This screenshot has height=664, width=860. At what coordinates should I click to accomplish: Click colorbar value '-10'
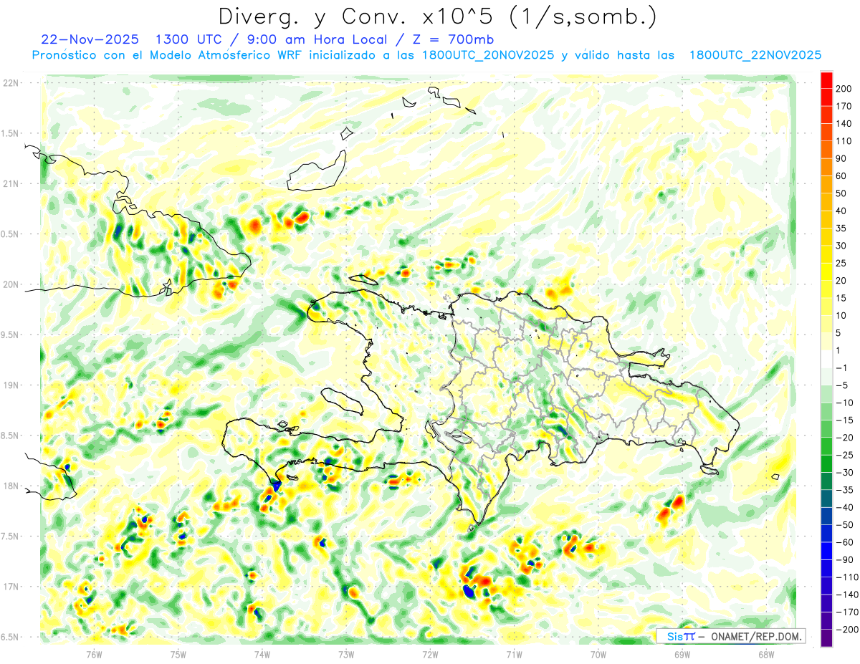point(844,403)
